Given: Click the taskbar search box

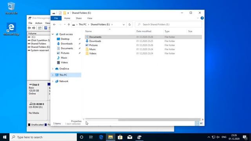Looking at the screenshot, I should pos(43,137).
